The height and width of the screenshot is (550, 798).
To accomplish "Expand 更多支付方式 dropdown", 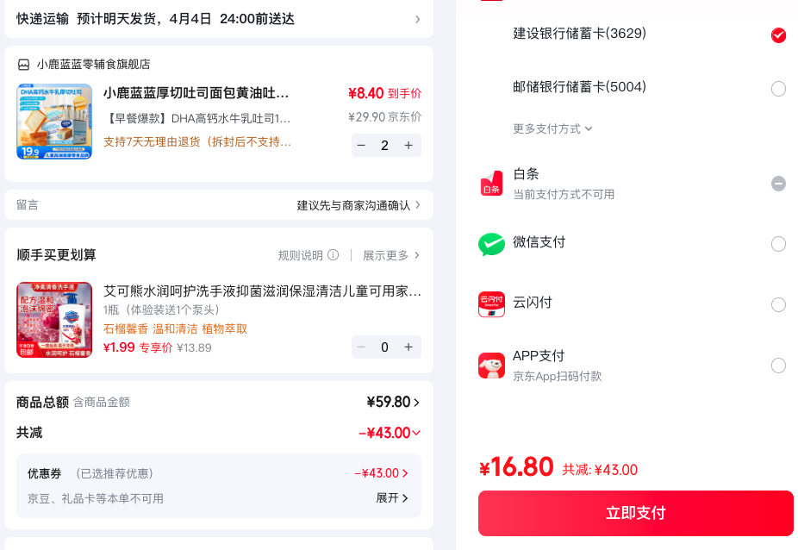I will tap(552, 128).
